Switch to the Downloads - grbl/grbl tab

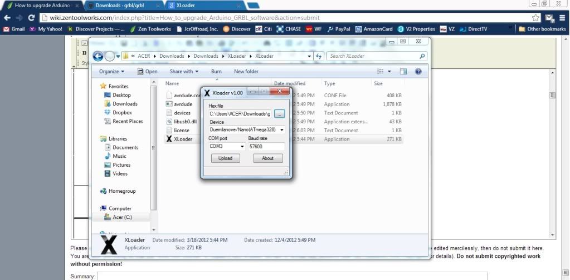click(x=124, y=6)
